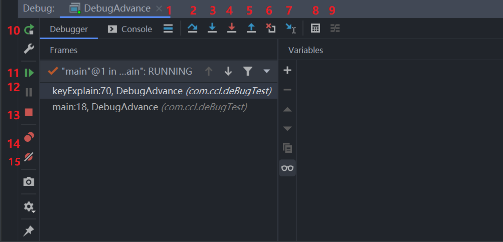Pin the debug tab with the pin icon
503x242 pixels.
(x=29, y=231)
